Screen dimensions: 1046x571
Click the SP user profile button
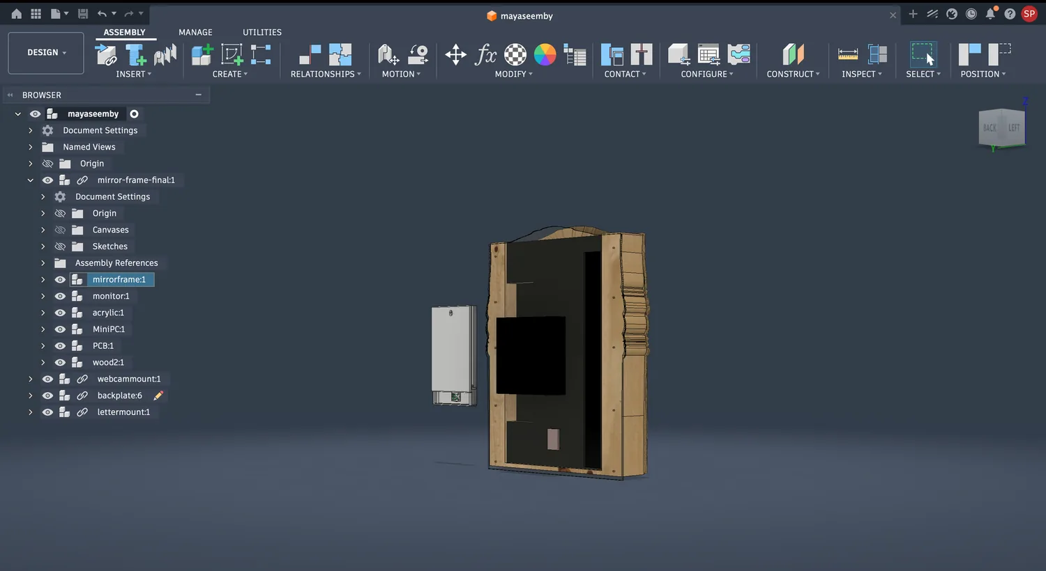point(1029,14)
